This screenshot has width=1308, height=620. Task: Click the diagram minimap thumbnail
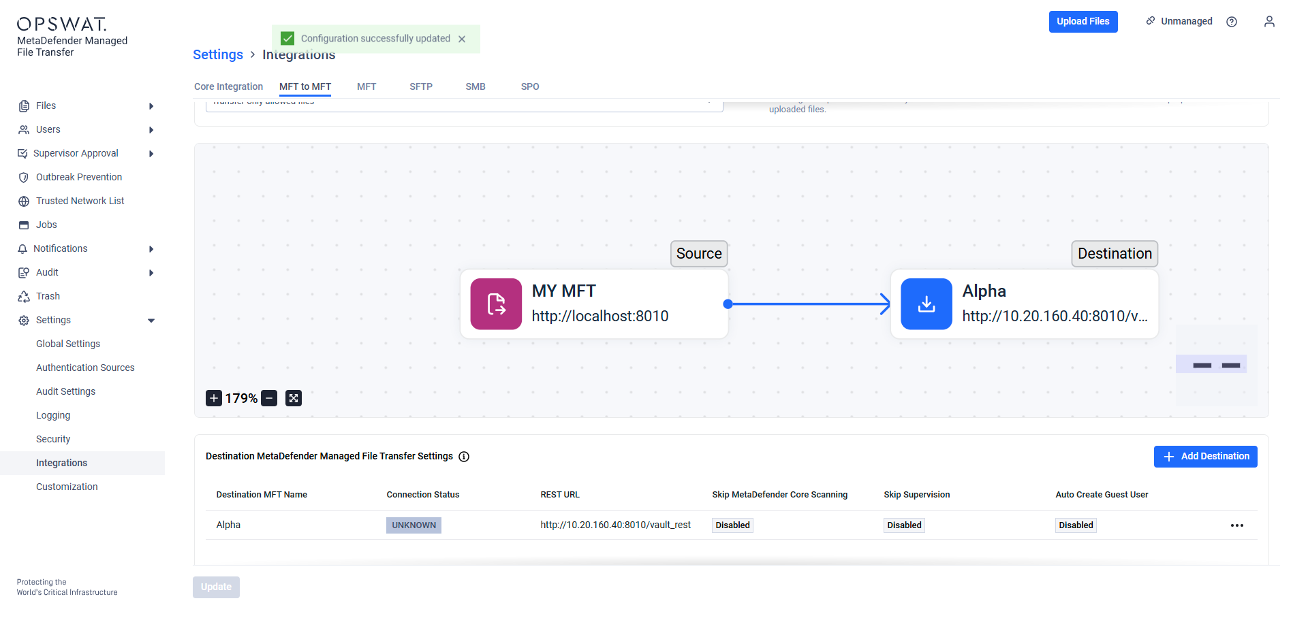coord(1217,365)
